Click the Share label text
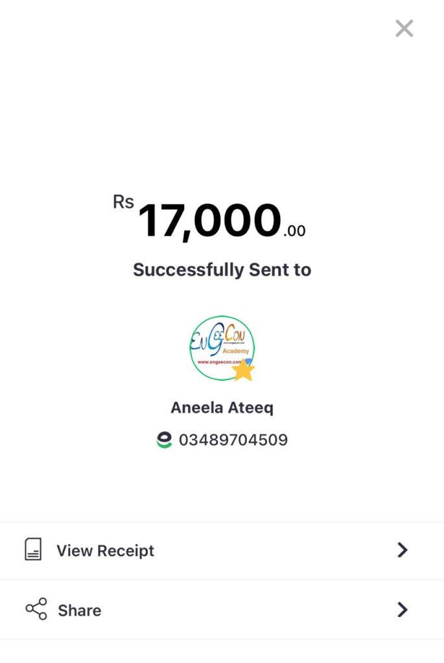 [80, 611]
